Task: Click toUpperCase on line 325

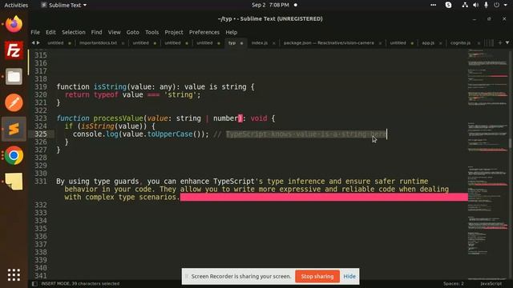Action: click(x=170, y=134)
